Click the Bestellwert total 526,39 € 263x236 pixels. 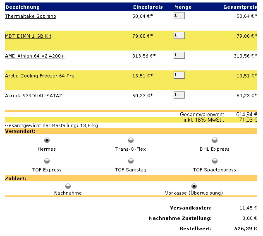tap(246, 229)
